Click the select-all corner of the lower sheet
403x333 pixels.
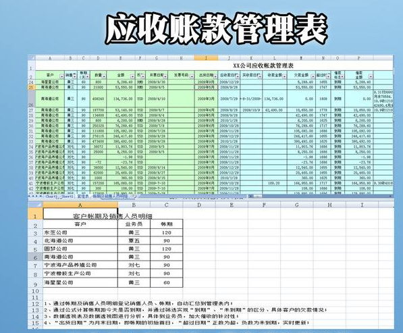[36, 205]
